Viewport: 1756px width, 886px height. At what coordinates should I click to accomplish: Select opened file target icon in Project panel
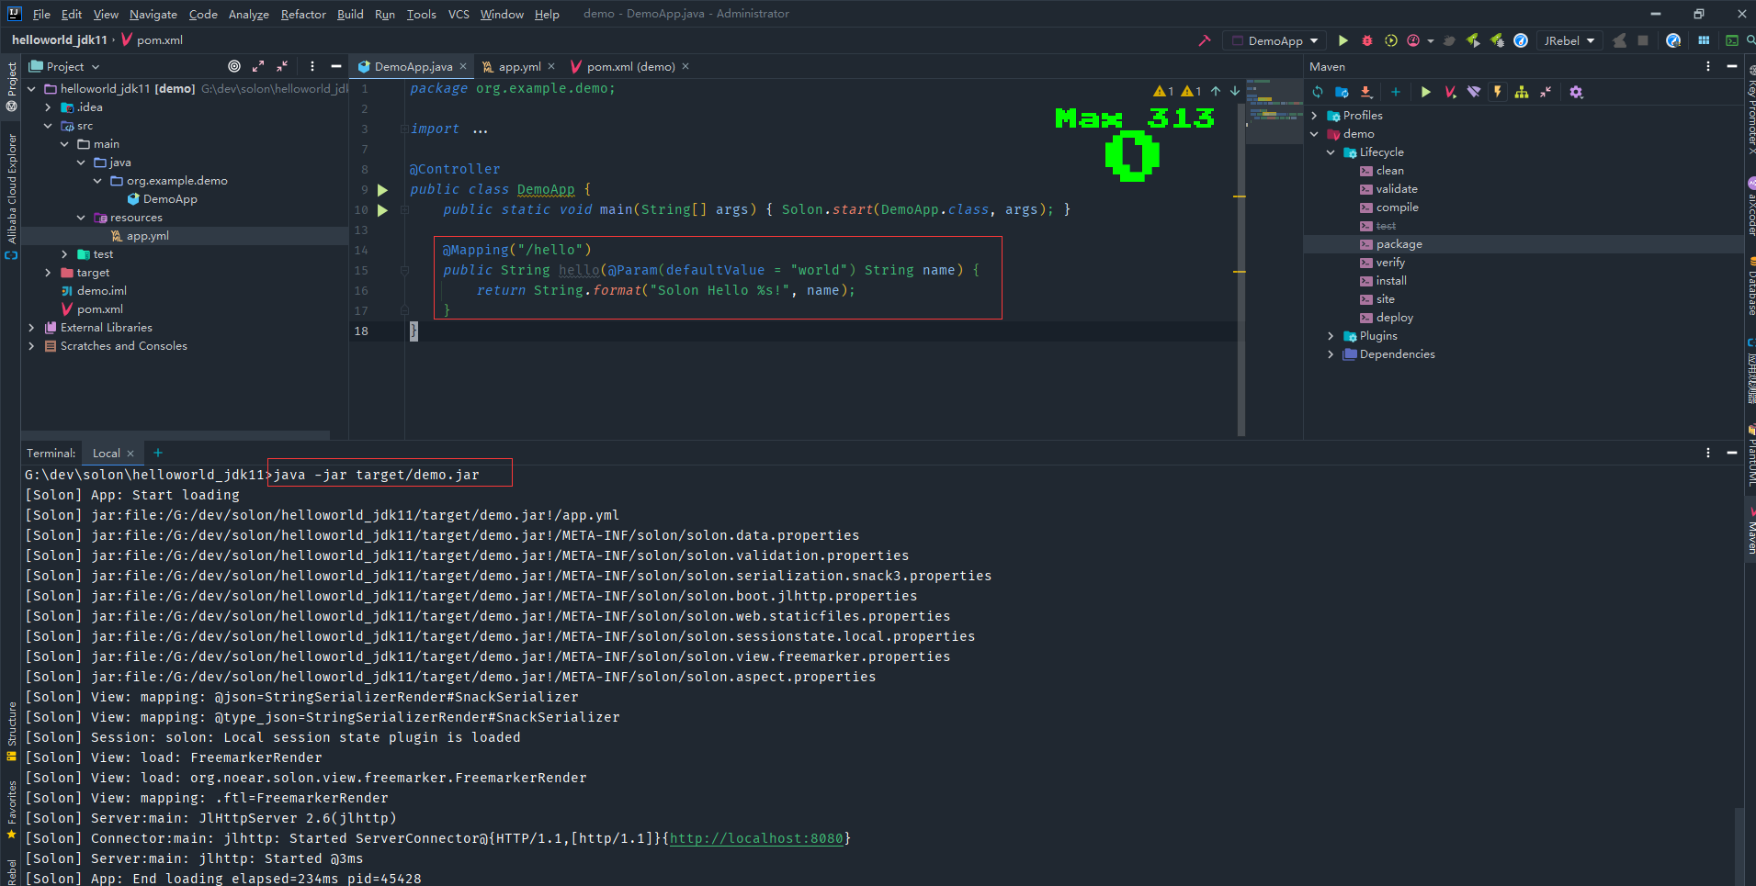(234, 66)
